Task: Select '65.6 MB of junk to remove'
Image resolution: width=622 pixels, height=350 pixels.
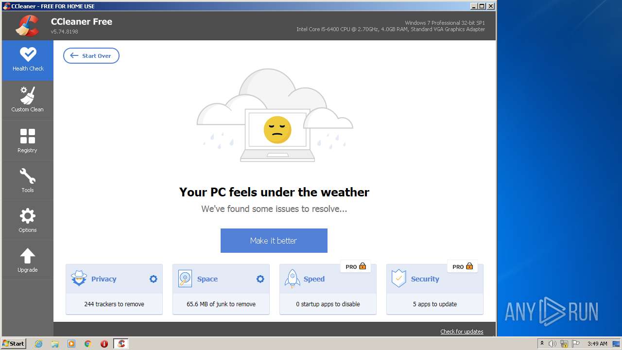Action: coord(221,304)
